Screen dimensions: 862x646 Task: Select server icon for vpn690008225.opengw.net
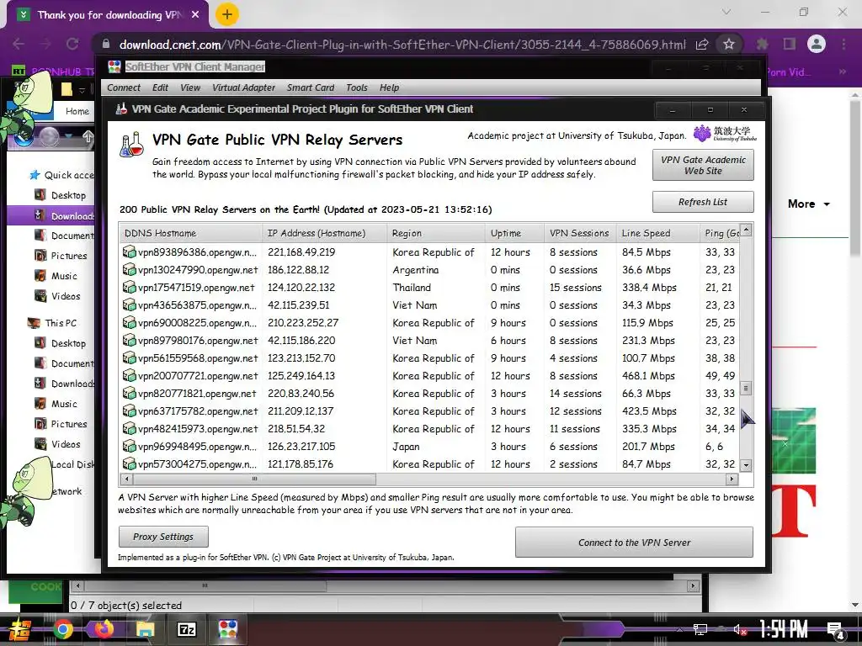[129, 322]
